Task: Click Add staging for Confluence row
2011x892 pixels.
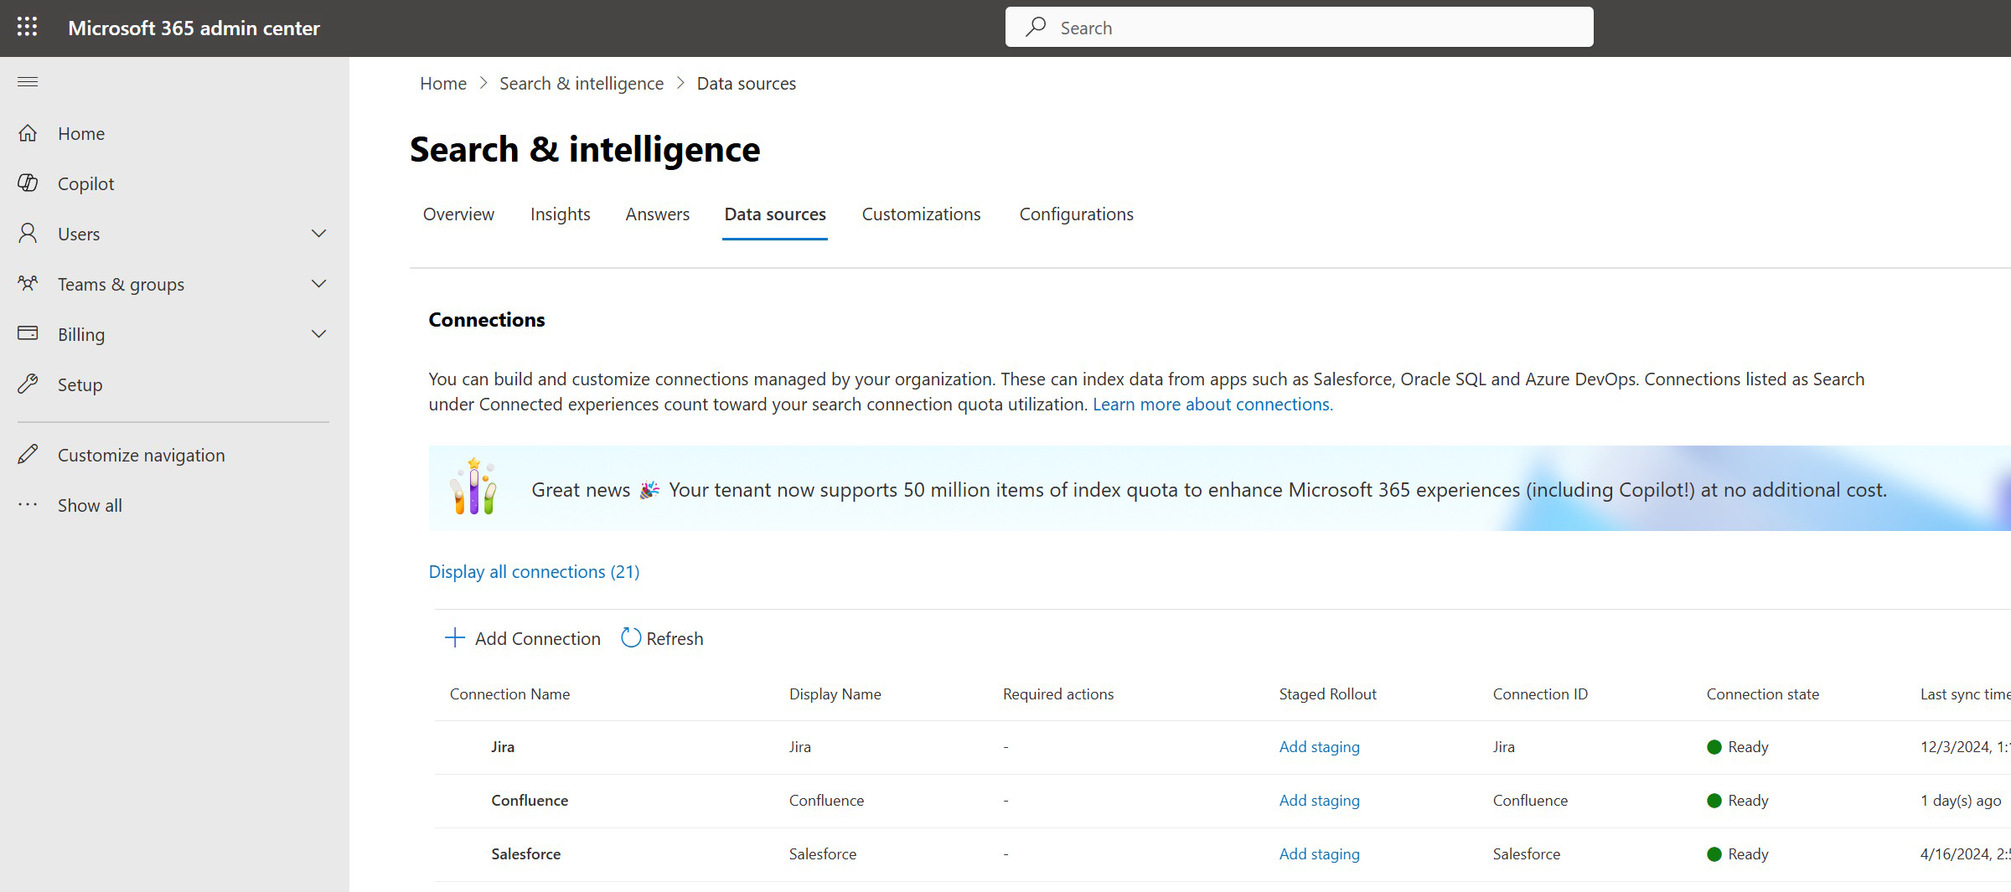Action: 1319,801
